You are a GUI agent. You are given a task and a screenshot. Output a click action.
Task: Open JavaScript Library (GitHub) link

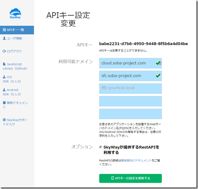point(15,66)
